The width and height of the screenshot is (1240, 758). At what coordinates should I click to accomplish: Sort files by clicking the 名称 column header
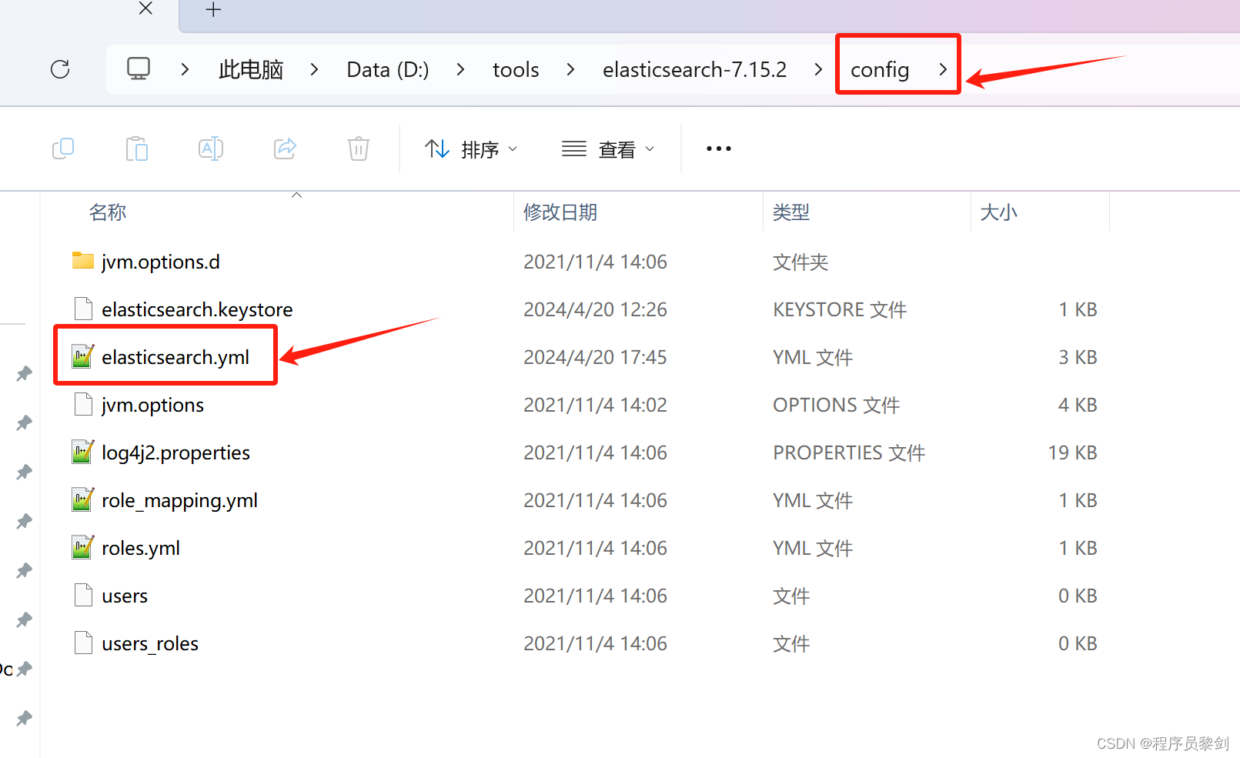click(108, 212)
